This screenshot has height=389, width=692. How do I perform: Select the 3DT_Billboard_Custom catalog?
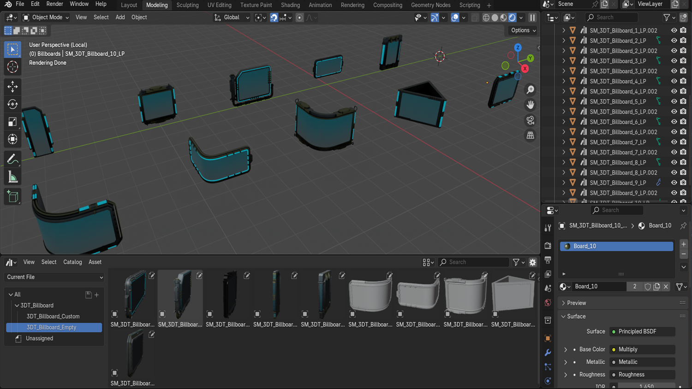53,317
